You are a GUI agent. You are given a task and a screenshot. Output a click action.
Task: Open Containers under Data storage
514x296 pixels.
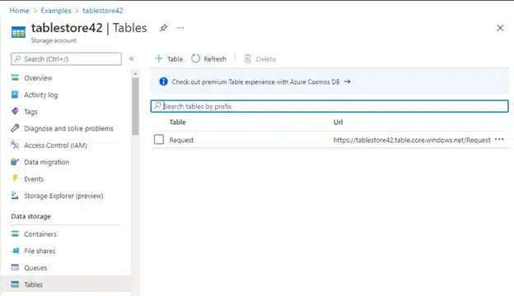40,234
